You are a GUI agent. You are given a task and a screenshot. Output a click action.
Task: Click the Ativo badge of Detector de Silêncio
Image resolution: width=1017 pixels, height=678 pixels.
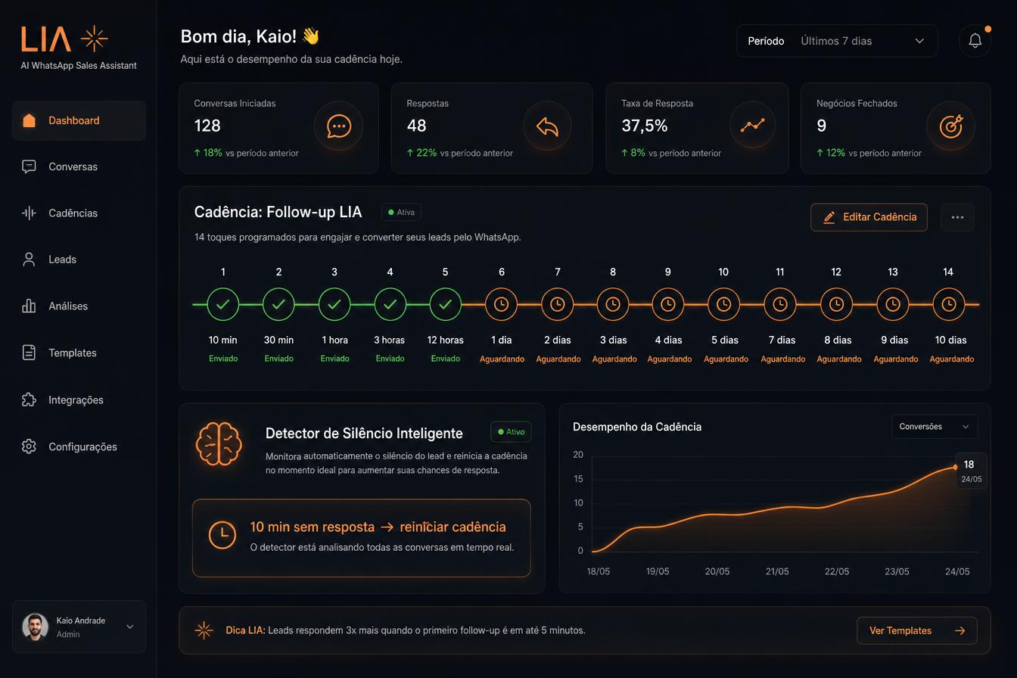pos(511,432)
